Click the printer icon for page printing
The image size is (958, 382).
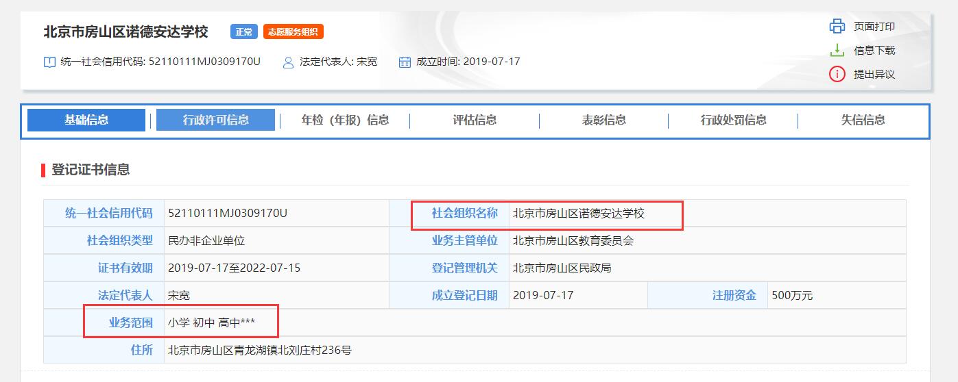point(837,27)
